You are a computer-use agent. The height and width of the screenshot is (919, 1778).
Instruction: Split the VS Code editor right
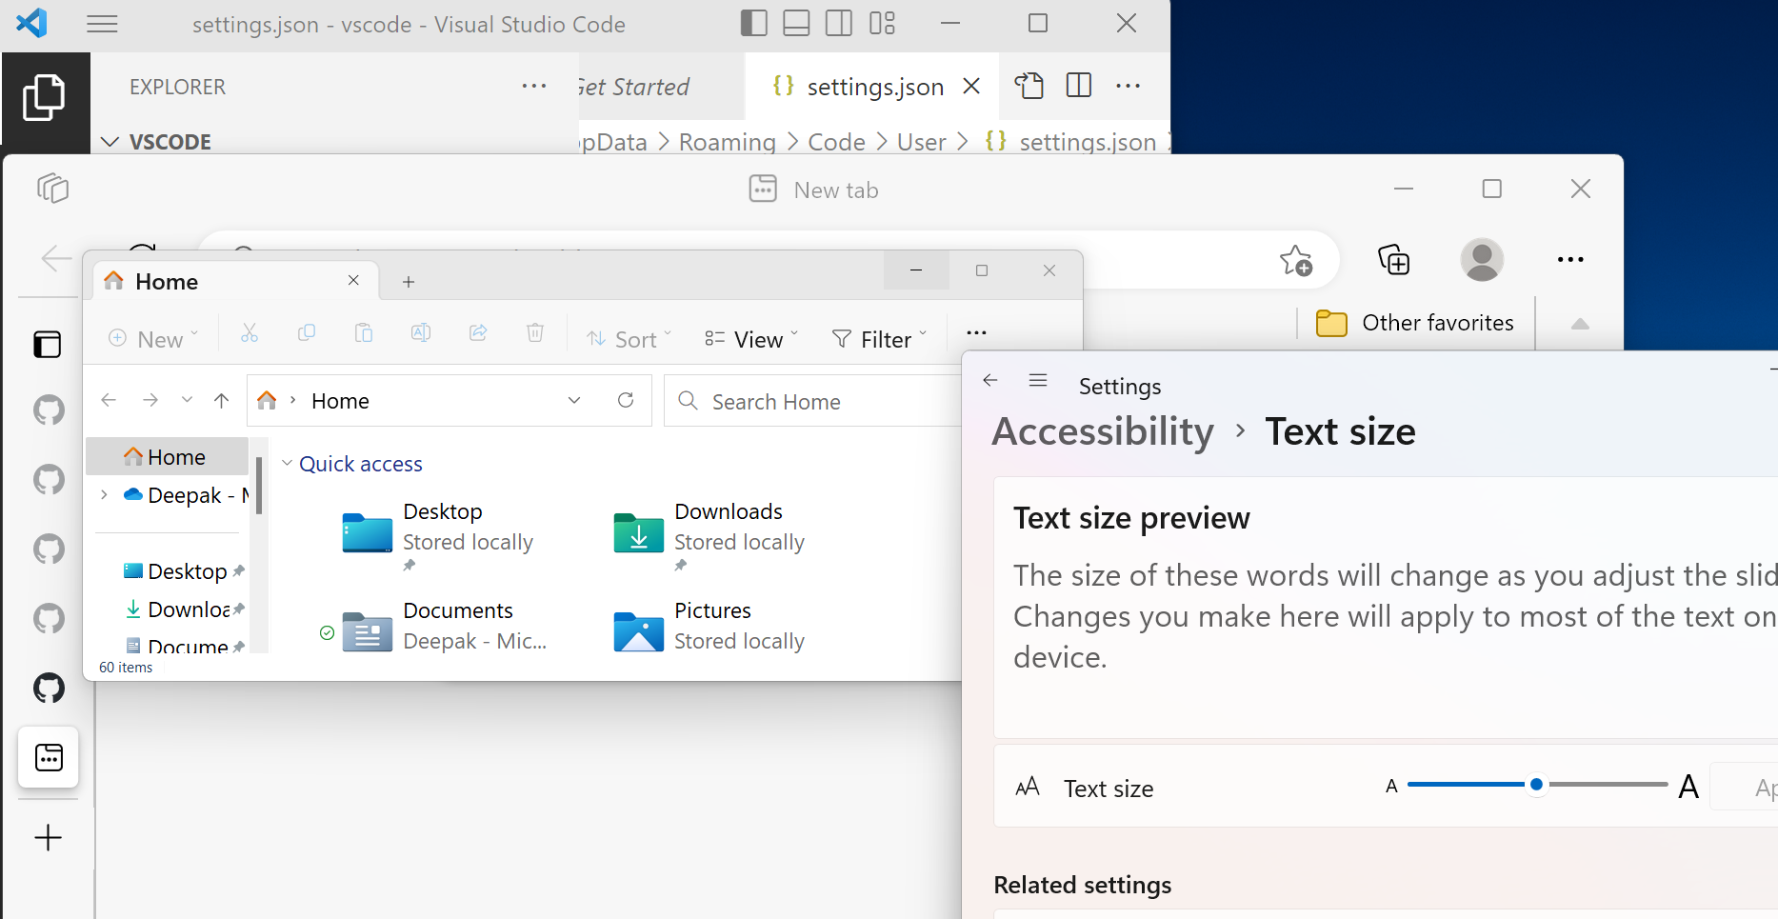pyautogui.click(x=1079, y=86)
